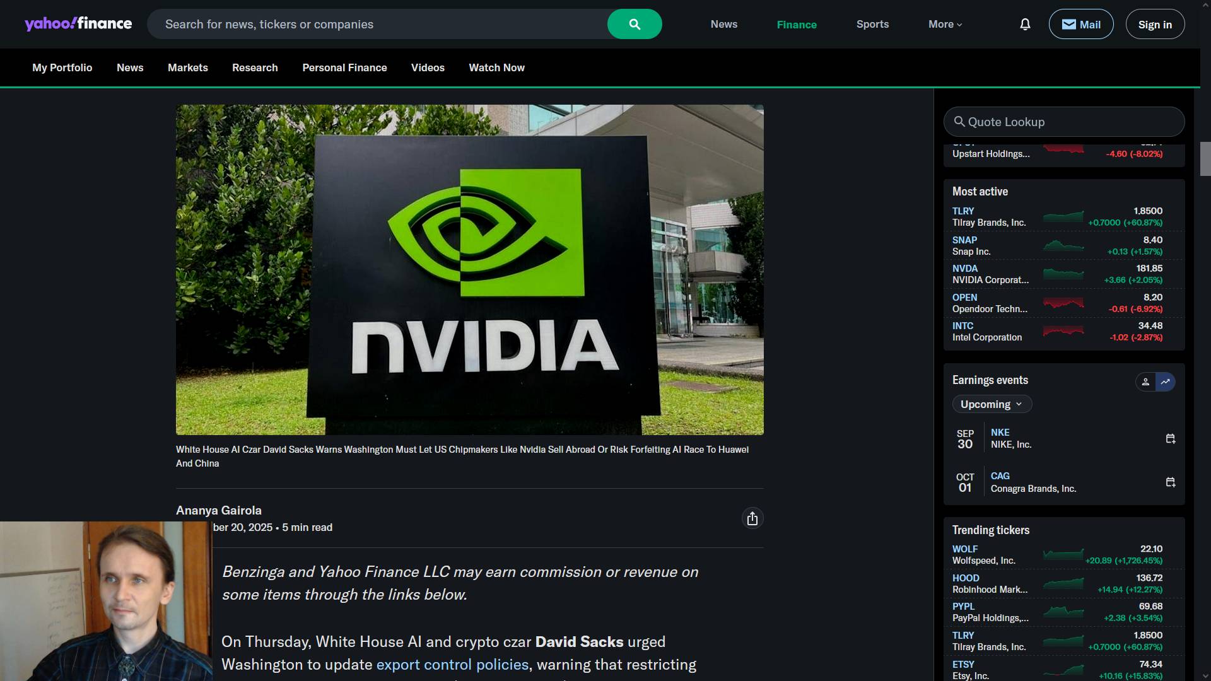Add Conagra Brands earnings calendar icon
1211x681 pixels.
click(1170, 482)
